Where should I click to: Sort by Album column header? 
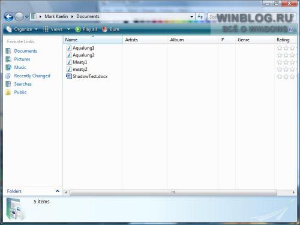[193, 40]
